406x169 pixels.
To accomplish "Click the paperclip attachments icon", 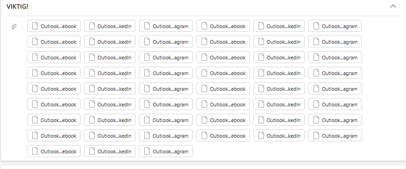I will click(14, 27).
